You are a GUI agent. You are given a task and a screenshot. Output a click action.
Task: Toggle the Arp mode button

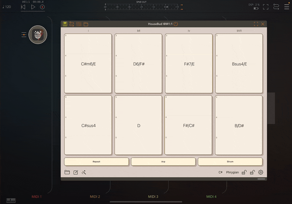click(x=163, y=162)
